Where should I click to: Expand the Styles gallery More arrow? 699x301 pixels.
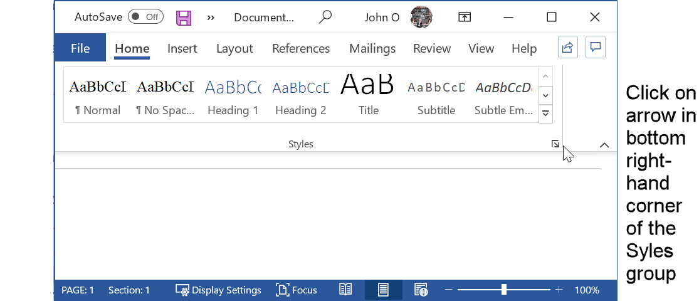pyautogui.click(x=545, y=114)
